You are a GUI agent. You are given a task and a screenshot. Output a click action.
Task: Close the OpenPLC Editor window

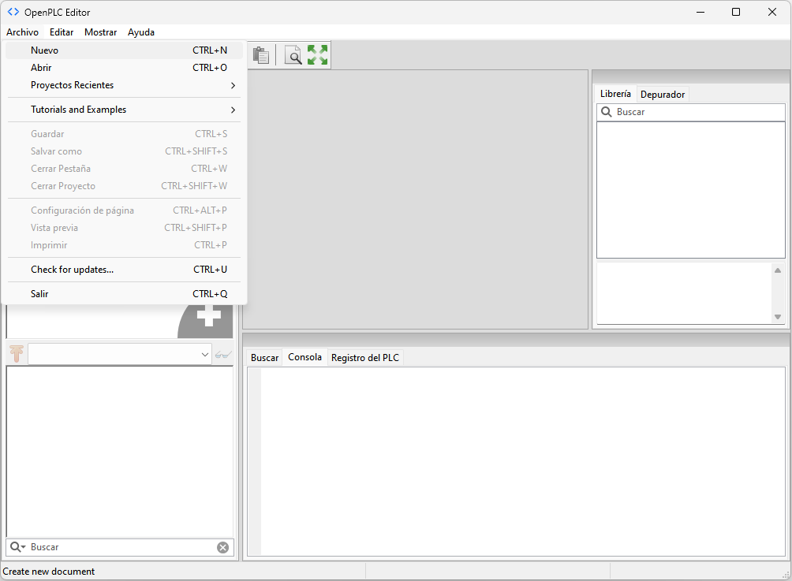click(x=772, y=12)
